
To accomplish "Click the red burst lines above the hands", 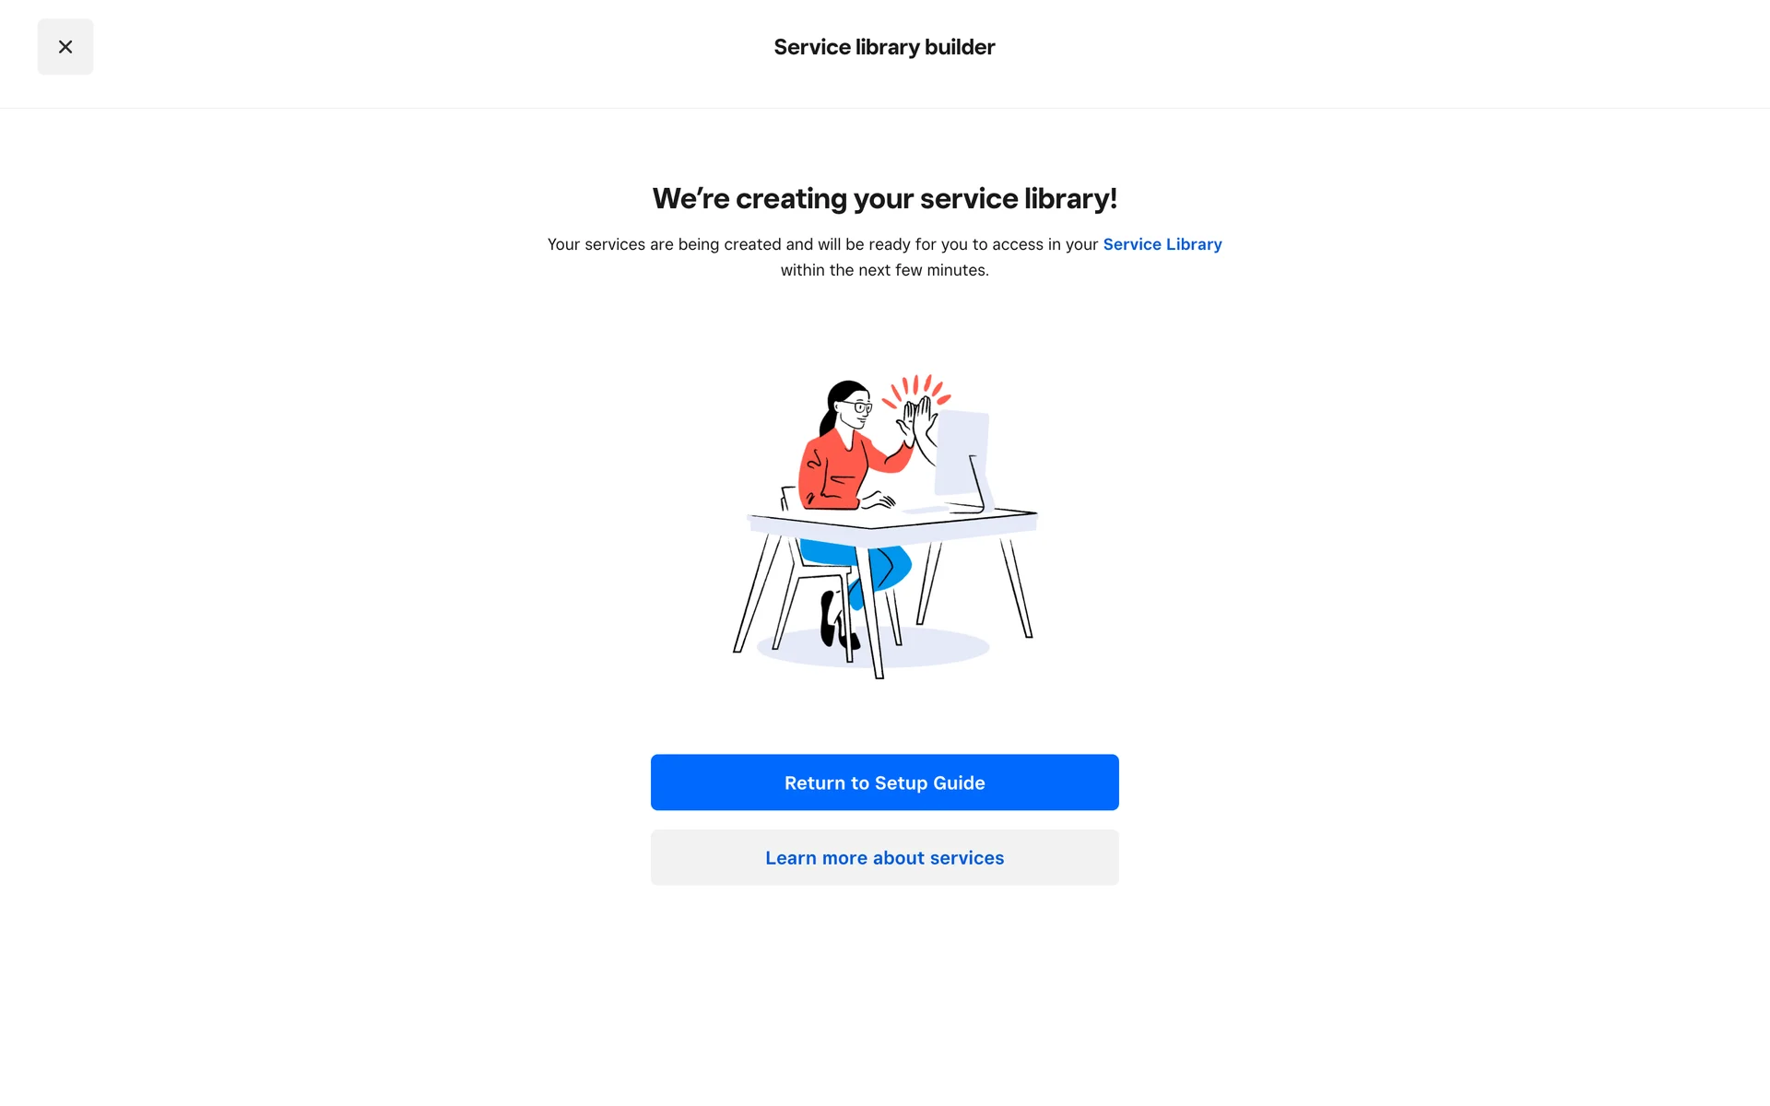I will click(x=915, y=389).
